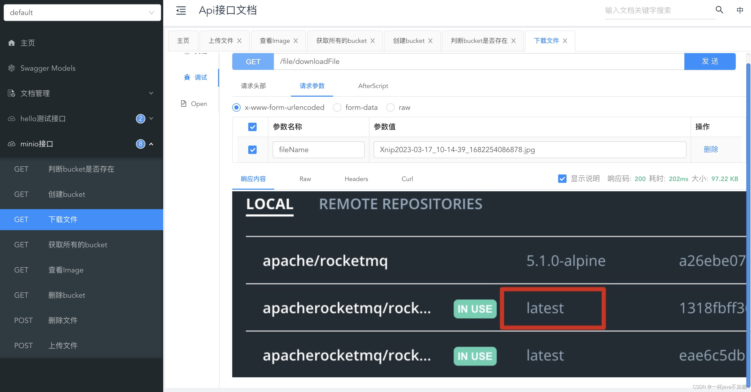The height and width of the screenshot is (392, 751).
Task: Click the 删除 link for fileName
Action: 711,149
